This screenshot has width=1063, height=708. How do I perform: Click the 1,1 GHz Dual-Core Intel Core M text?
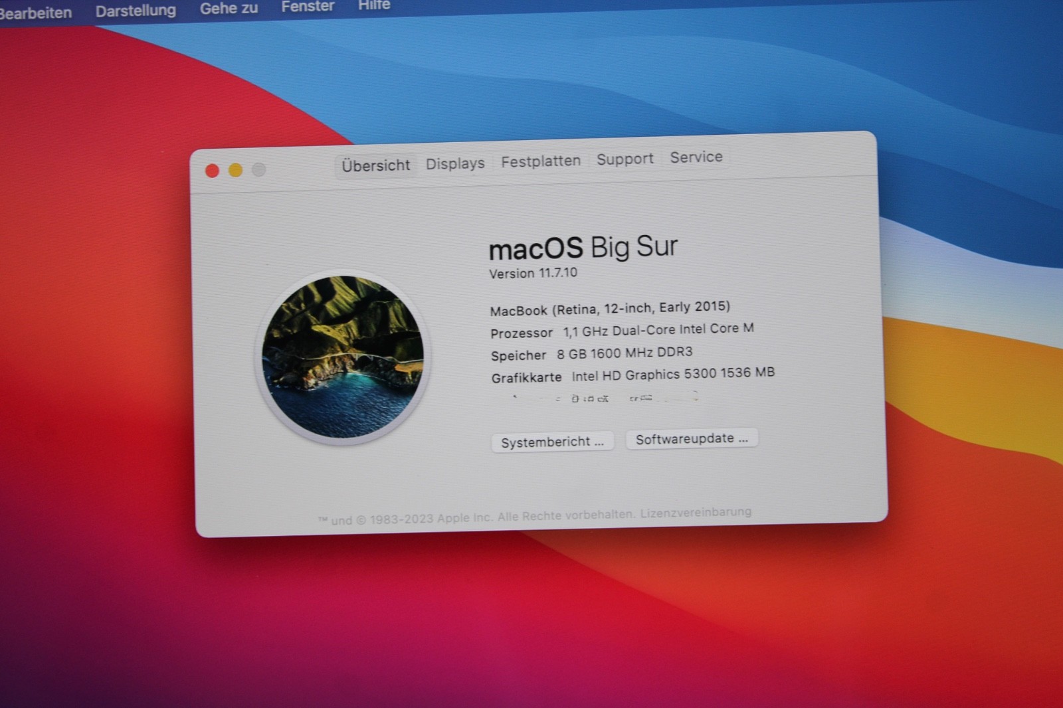coord(658,329)
